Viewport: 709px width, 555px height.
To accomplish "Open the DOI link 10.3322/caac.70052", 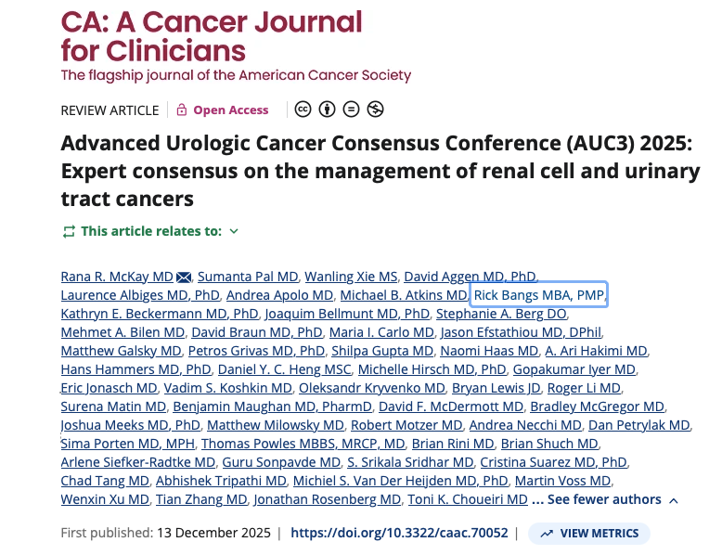I will [x=399, y=533].
